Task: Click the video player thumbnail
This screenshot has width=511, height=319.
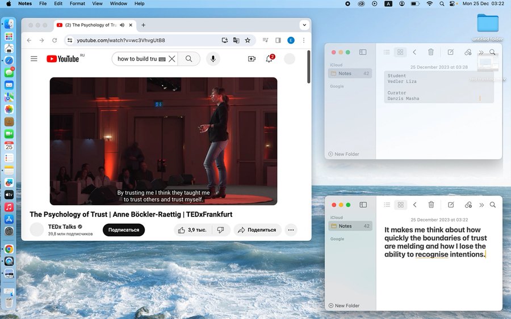Action: click(x=164, y=141)
